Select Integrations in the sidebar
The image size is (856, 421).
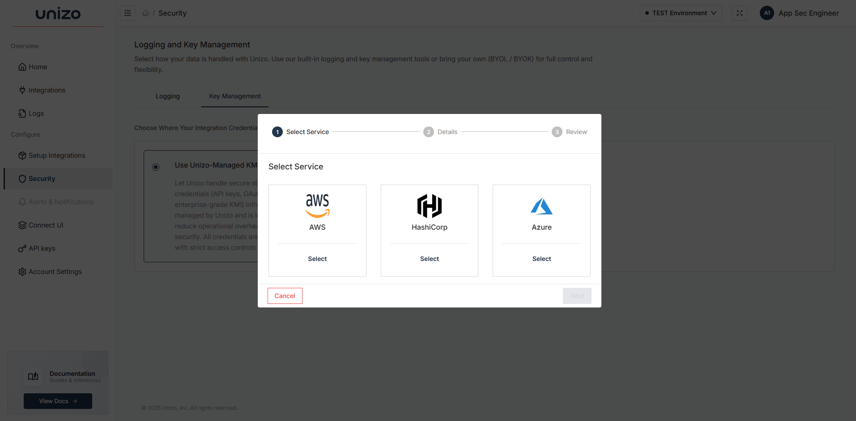[x=46, y=90]
